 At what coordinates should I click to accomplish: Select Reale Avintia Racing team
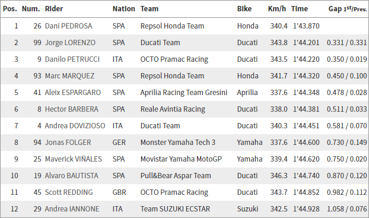tap(173, 109)
